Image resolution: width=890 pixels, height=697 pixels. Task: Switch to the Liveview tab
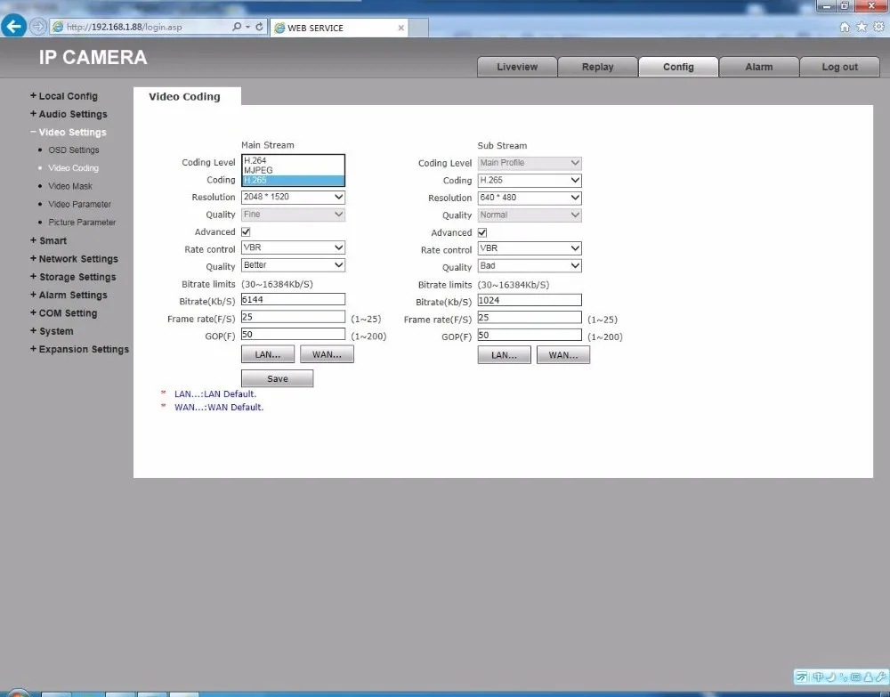pos(517,67)
